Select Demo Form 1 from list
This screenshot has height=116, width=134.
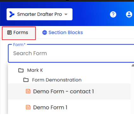(x=69, y=107)
